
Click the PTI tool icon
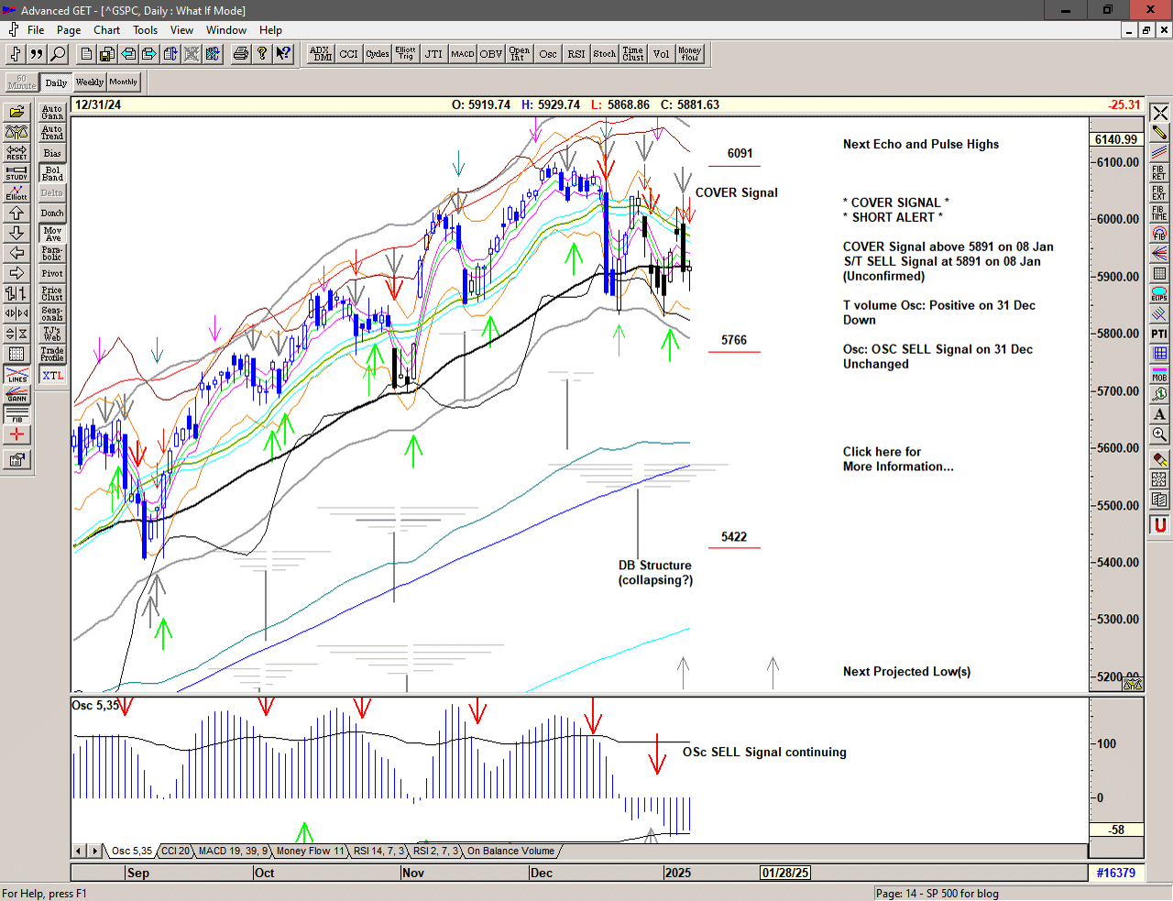click(x=1159, y=334)
